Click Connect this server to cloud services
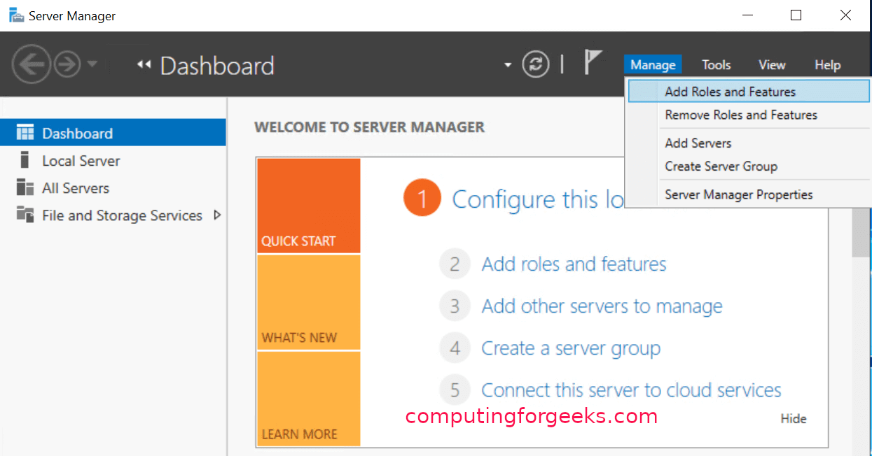 630,390
